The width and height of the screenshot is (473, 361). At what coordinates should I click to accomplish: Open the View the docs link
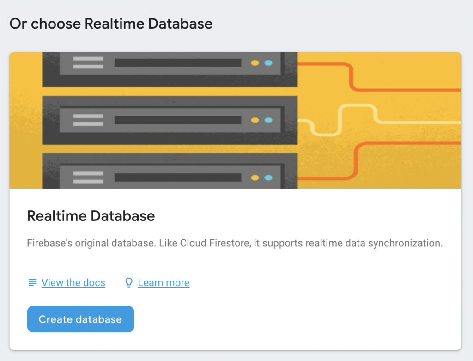click(73, 282)
